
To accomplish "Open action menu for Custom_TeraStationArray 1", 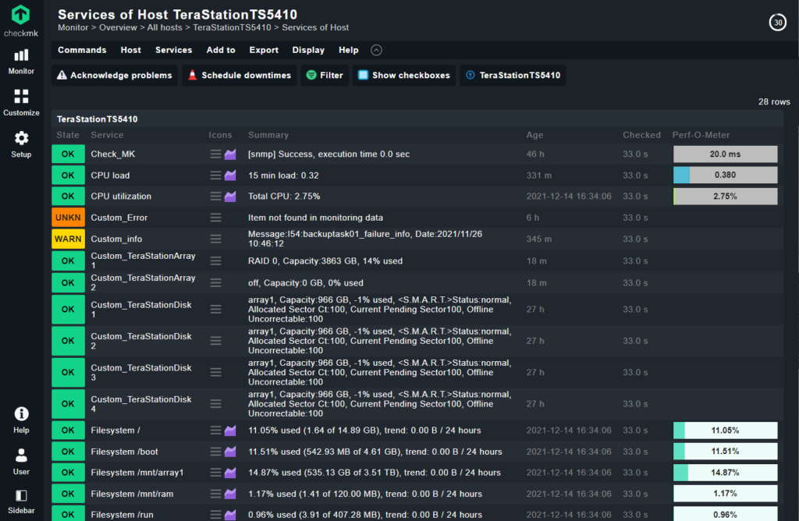I will pyautogui.click(x=215, y=260).
